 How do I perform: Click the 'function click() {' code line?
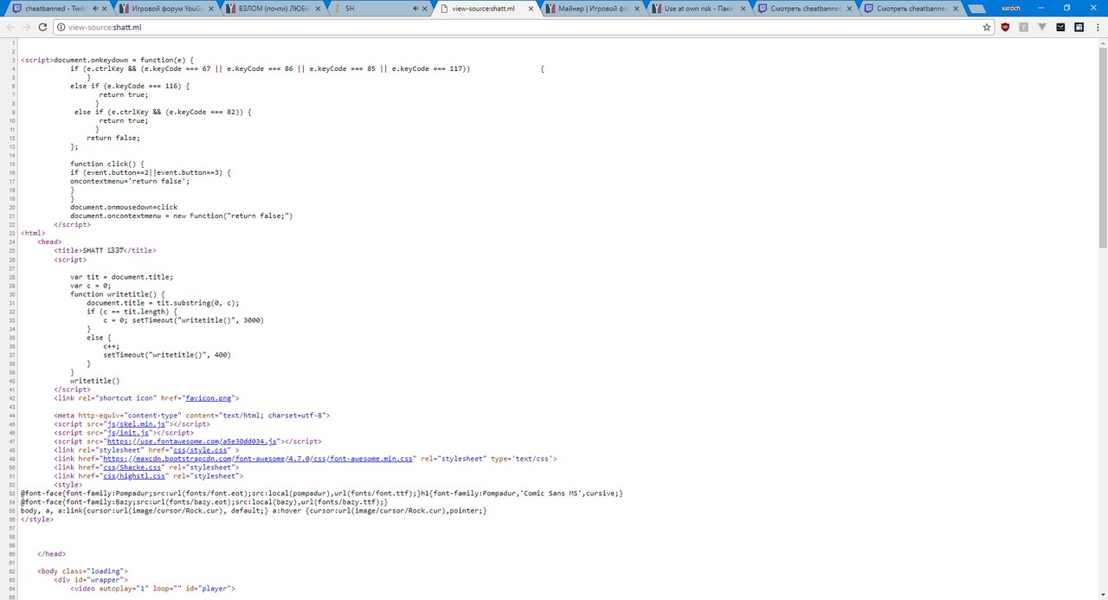coord(107,164)
